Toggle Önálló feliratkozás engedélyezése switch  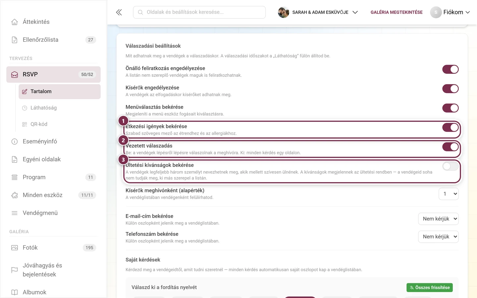(450, 69)
